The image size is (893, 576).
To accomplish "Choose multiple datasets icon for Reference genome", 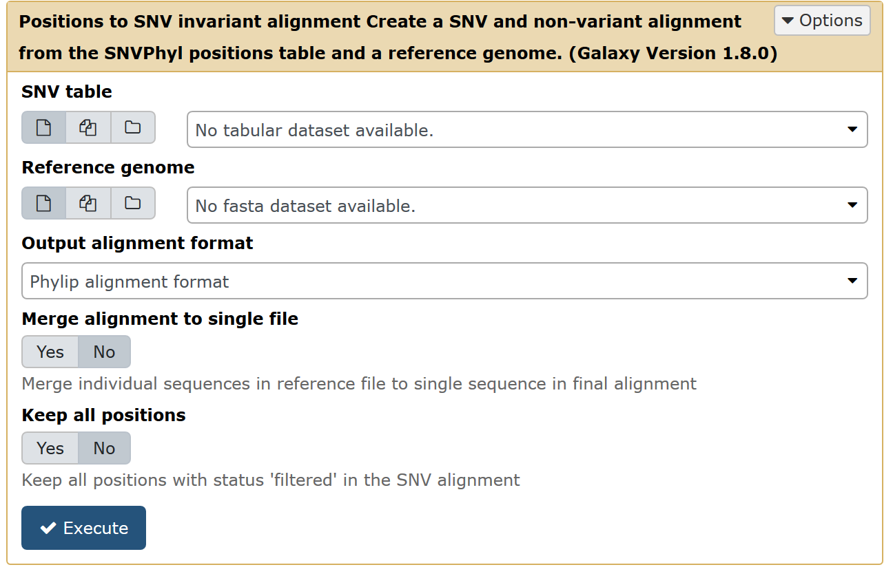I will (x=88, y=203).
